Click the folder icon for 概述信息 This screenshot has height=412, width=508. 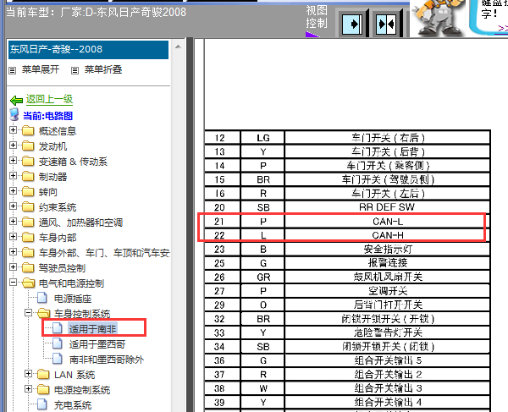[28, 131]
